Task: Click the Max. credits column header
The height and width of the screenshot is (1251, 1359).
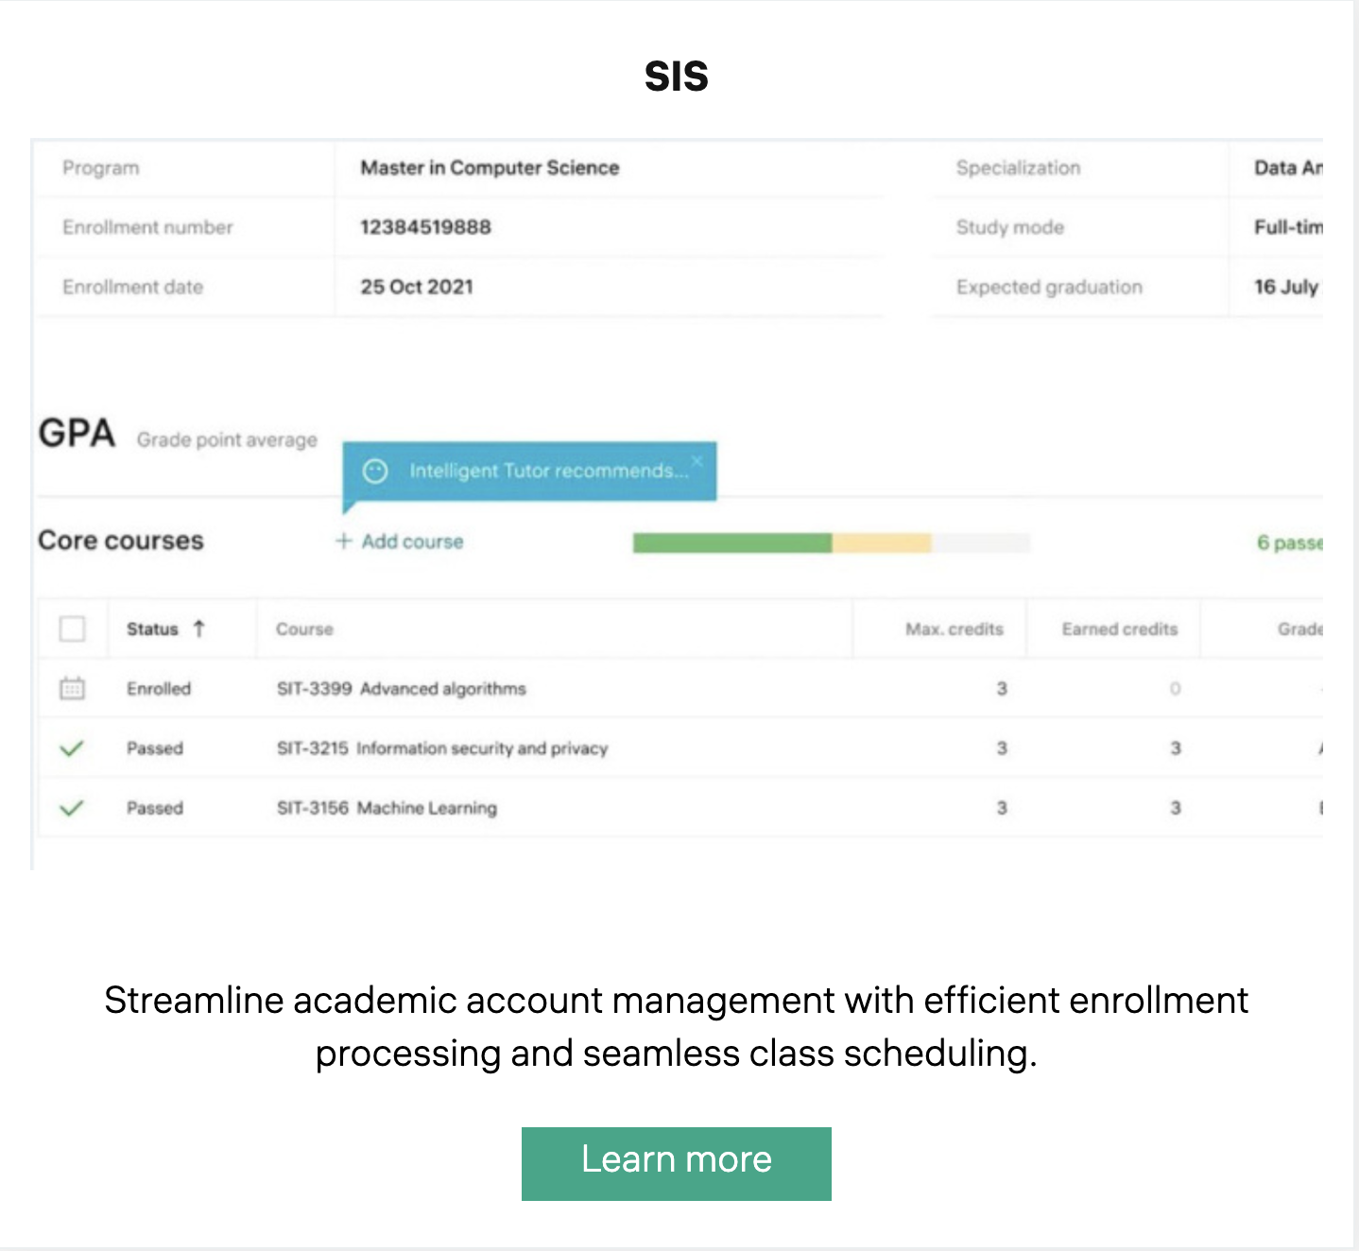Action: [954, 629]
